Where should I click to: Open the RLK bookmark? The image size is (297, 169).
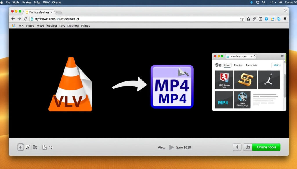click(21, 26)
